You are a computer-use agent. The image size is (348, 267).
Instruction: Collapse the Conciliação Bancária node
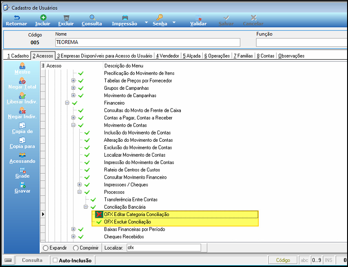[x=86, y=207]
